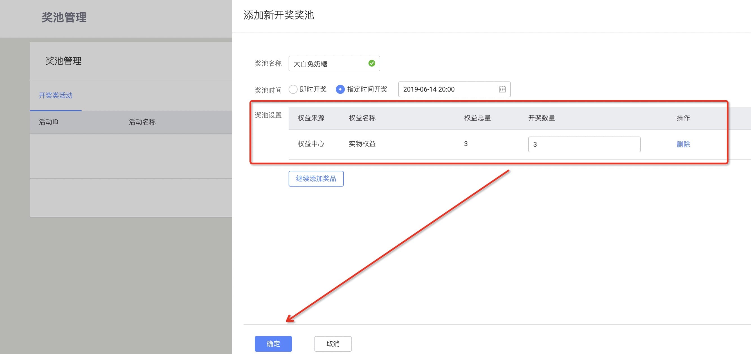Viewport: 751px width, 354px height.
Task: Click the 权益中心 cell
Action: click(x=311, y=144)
